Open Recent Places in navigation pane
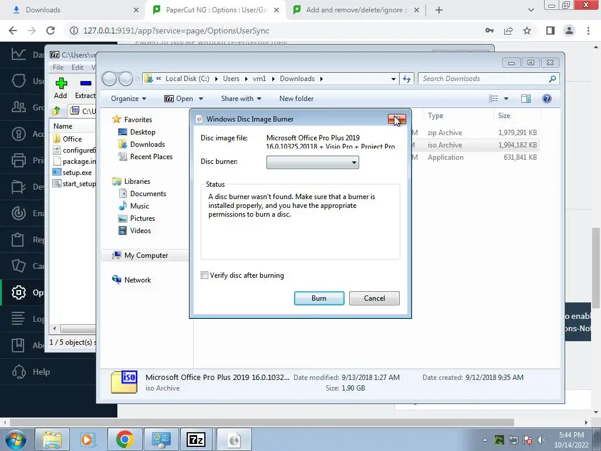 pyautogui.click(x=151, y=156)
